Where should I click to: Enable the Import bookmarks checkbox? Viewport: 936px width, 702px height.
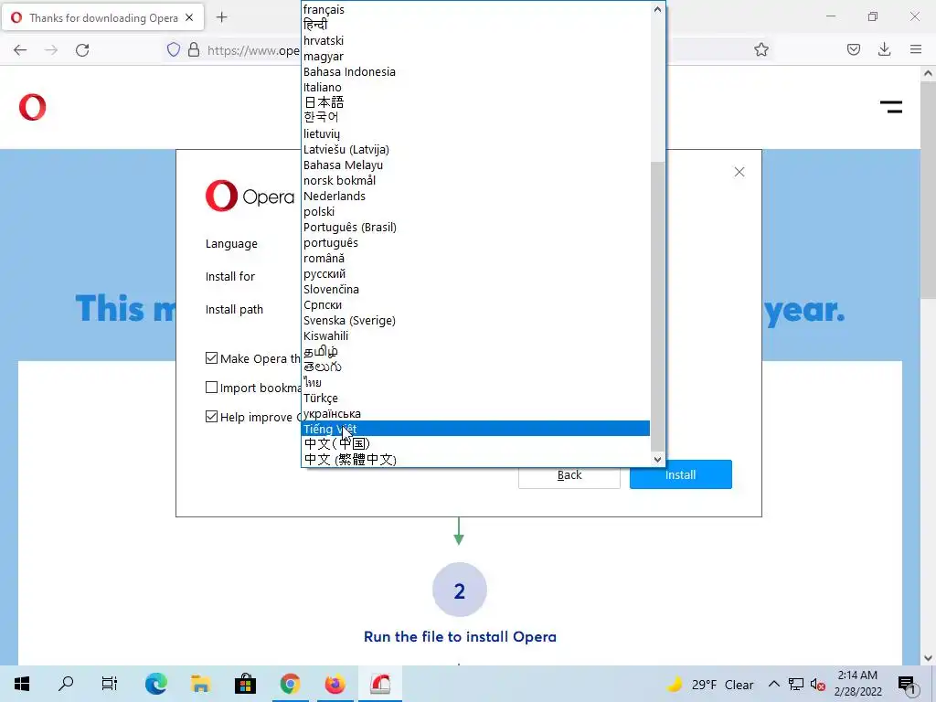(x=211, y=388)
